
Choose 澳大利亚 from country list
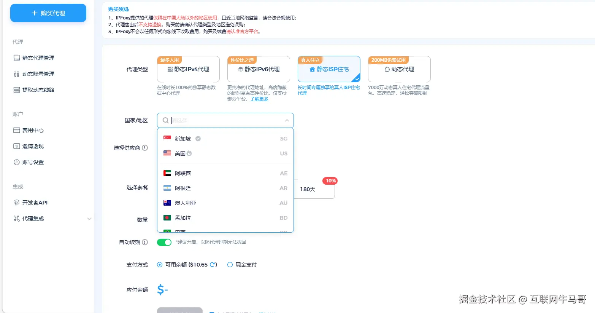pos(225,203)
